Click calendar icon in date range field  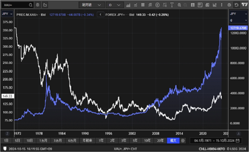click(x=237, y=140)
